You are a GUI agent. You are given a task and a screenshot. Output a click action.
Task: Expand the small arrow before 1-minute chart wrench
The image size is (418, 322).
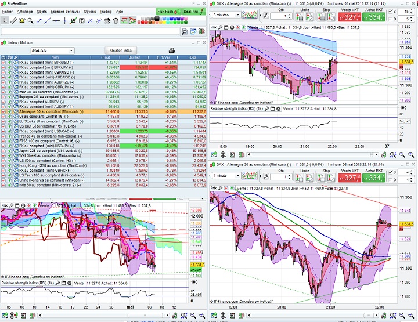coord(261,176)
